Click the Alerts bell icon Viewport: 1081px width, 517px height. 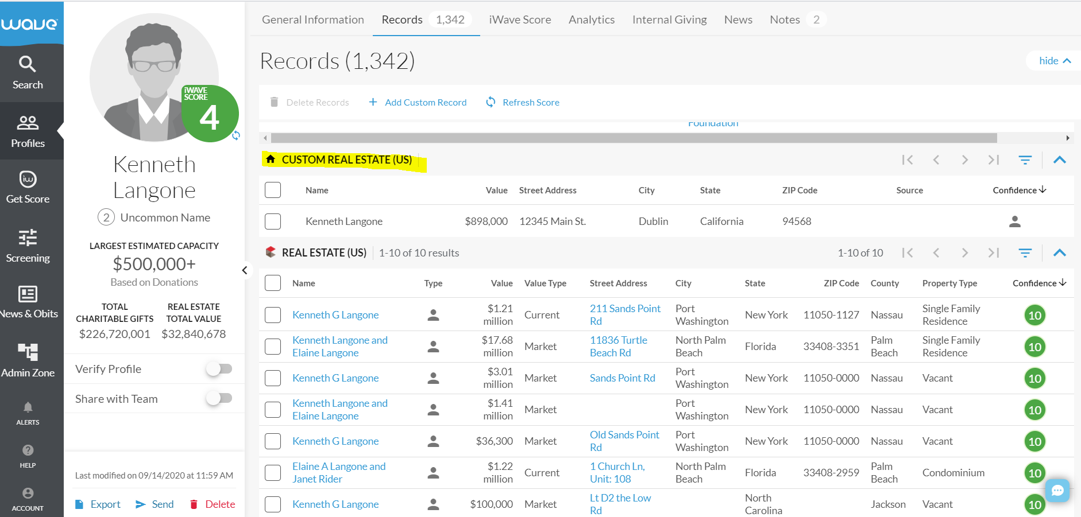tap(28, 408)
